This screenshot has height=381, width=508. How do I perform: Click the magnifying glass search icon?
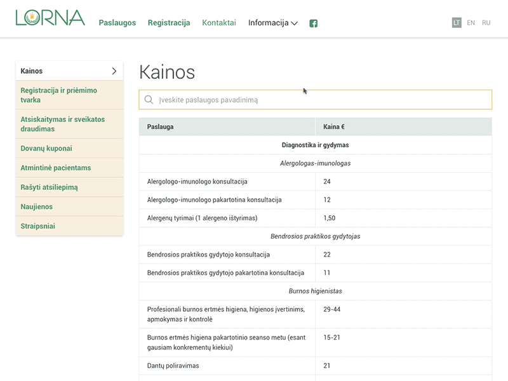pos(149,100)
